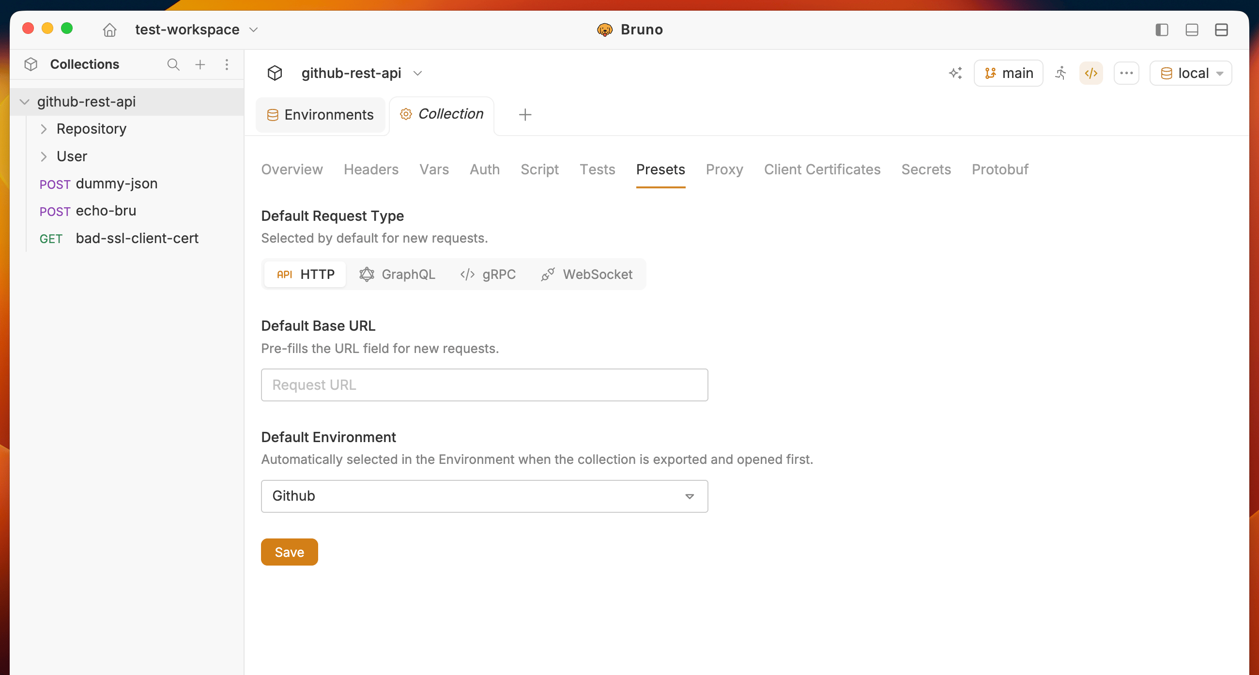This screenshot has width=1259, height=675.
Task: Select the Presets tab
Action: pyautogui.click(x=660, y=169)
